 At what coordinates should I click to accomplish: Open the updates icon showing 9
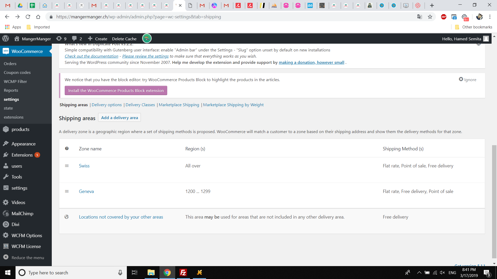[x=61, y=39]
